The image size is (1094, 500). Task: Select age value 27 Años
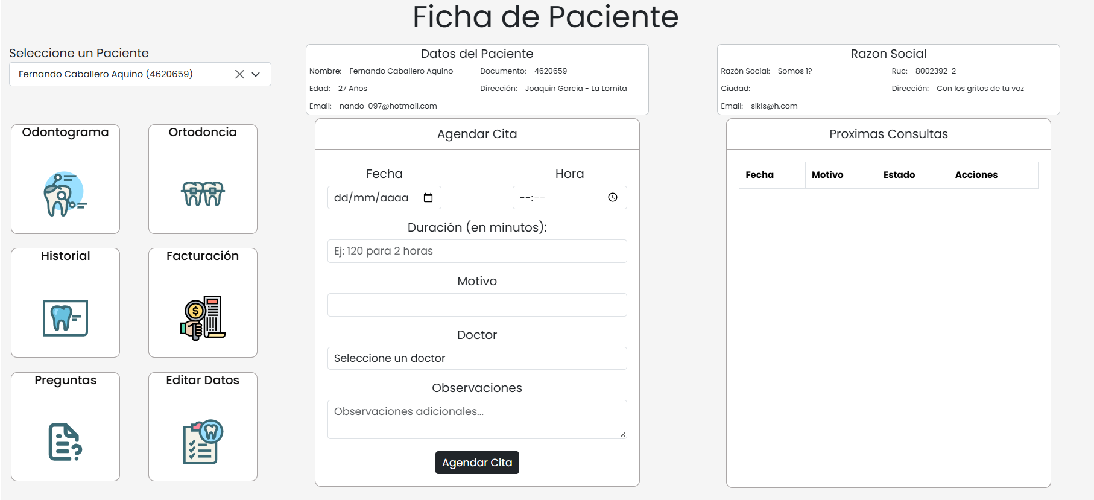point(352,89)
